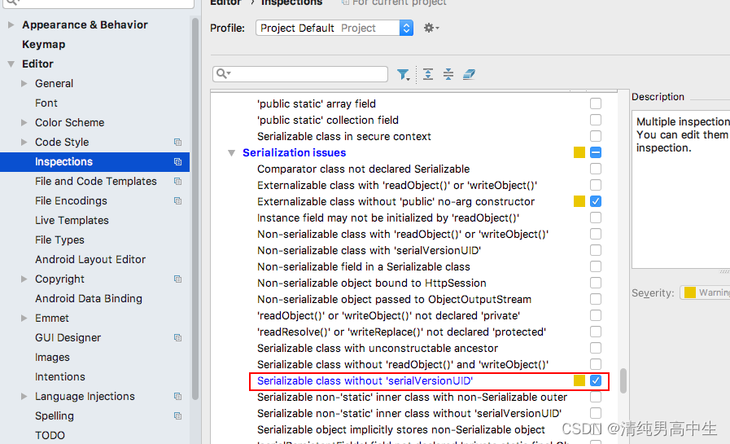Click the Collapse All toolbar icon
730x444 pixels.
coord(448,74)
